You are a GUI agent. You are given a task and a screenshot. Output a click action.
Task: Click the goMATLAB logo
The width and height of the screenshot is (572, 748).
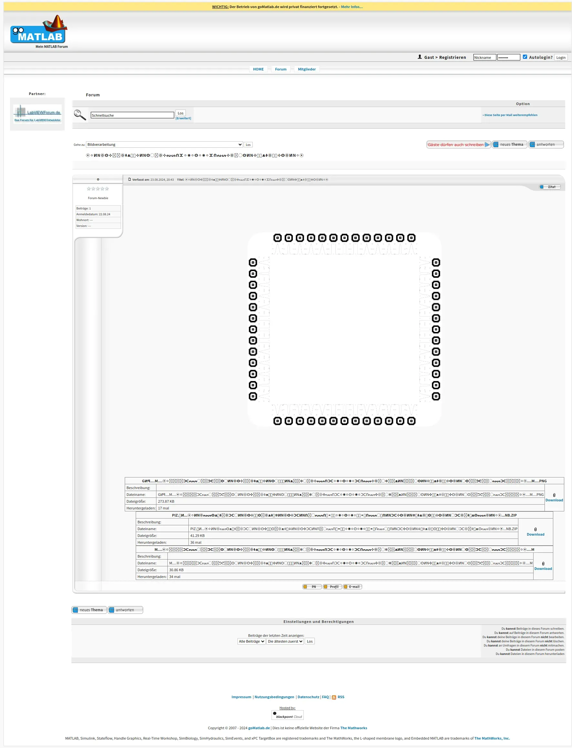click(38, 29)
